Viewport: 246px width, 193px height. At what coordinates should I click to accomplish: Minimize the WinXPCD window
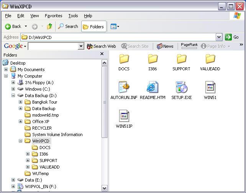tap(221, 6)
